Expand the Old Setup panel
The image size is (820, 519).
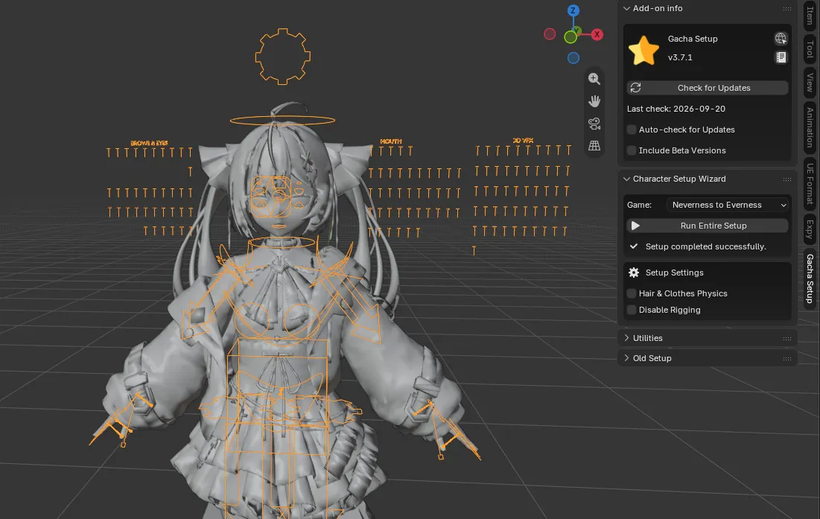tap(626, 358)
